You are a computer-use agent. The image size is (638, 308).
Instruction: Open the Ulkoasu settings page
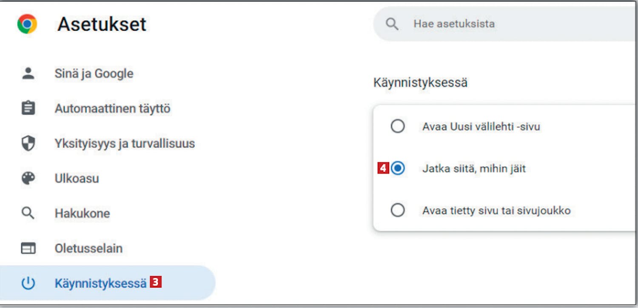coord(77,178)
